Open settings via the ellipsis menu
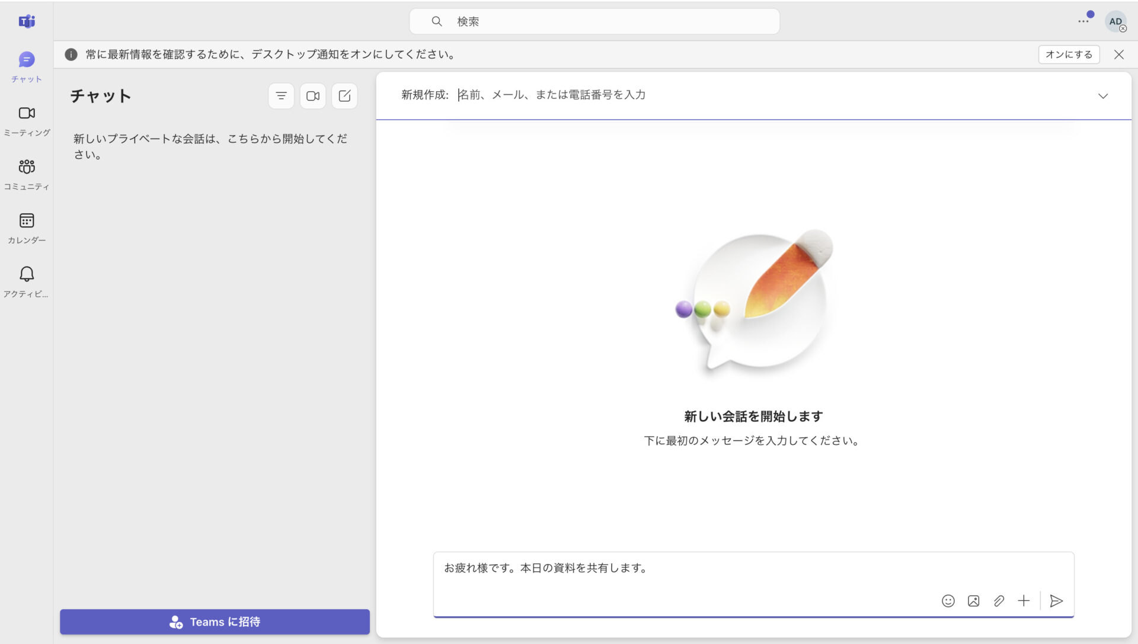 pyautogui.click(x=1084, y=20)
